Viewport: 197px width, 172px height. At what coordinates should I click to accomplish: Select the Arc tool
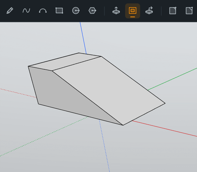(x=43, y=11)
